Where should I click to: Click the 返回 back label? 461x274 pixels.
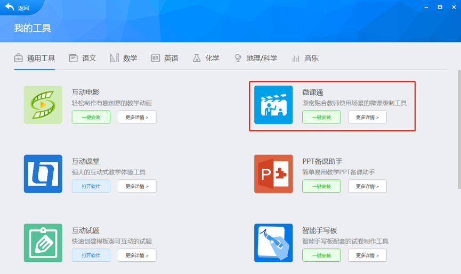coord(23,8)
